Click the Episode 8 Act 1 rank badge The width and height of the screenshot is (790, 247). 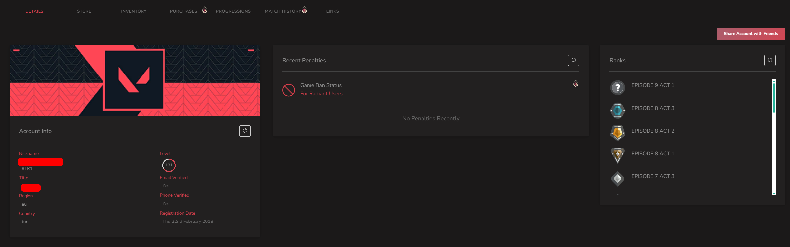click(618, 156)
